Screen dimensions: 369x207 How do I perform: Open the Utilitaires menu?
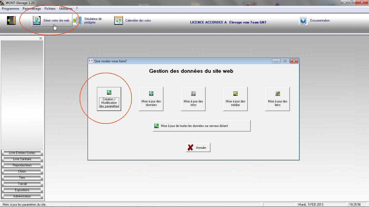pos(66,9)
